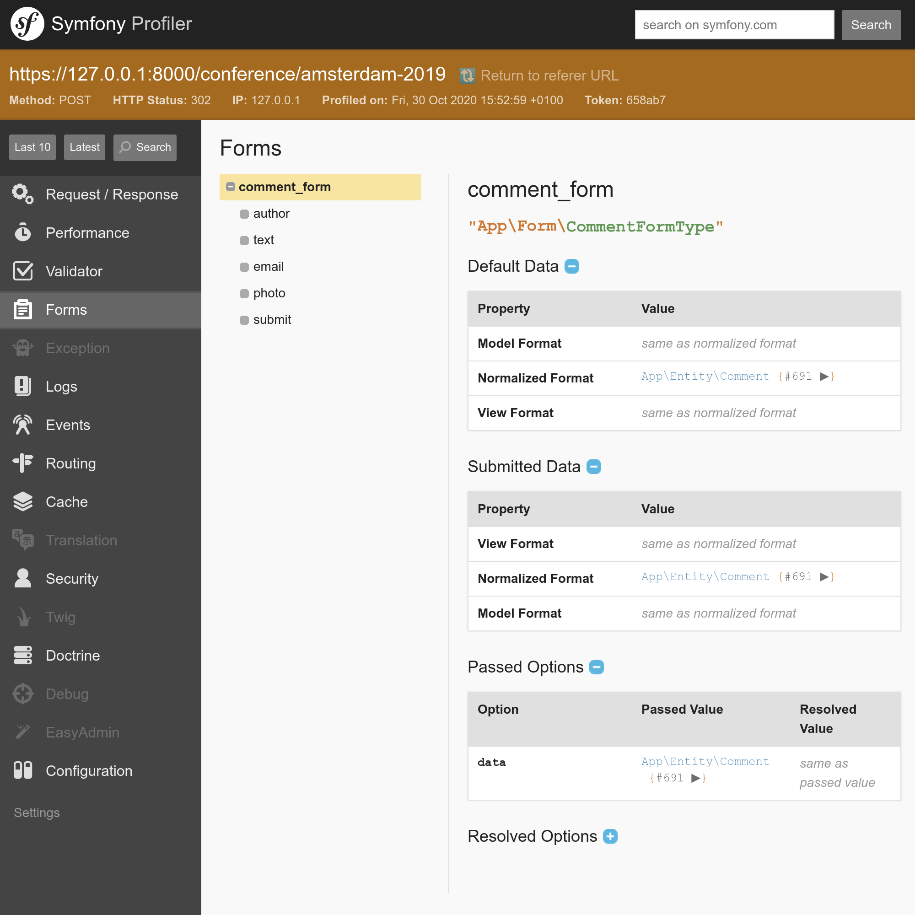Expand the Resolved Options section
Screen dimensions: 915x915
click(x=610, y=836)
